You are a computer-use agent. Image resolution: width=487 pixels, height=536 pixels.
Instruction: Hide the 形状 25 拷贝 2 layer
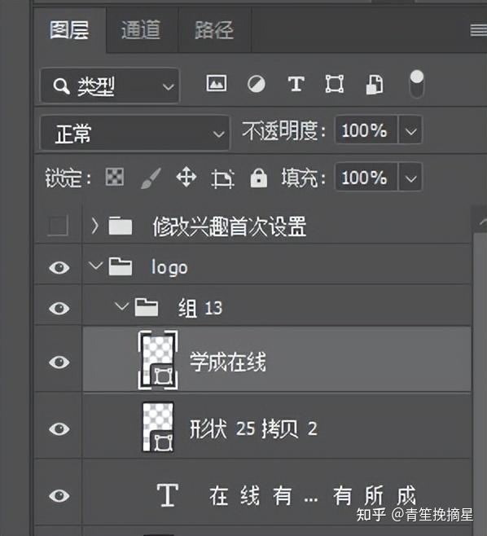tap(59, 428)
